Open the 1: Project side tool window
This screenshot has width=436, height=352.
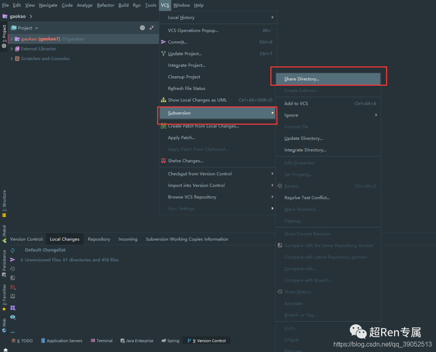4,36
